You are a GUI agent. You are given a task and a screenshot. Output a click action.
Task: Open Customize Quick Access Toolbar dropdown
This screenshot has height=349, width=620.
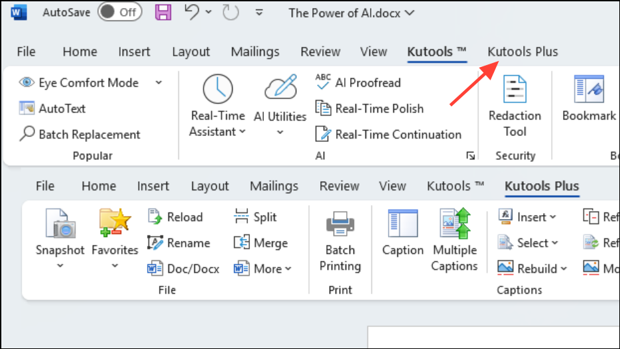(259, 13)
